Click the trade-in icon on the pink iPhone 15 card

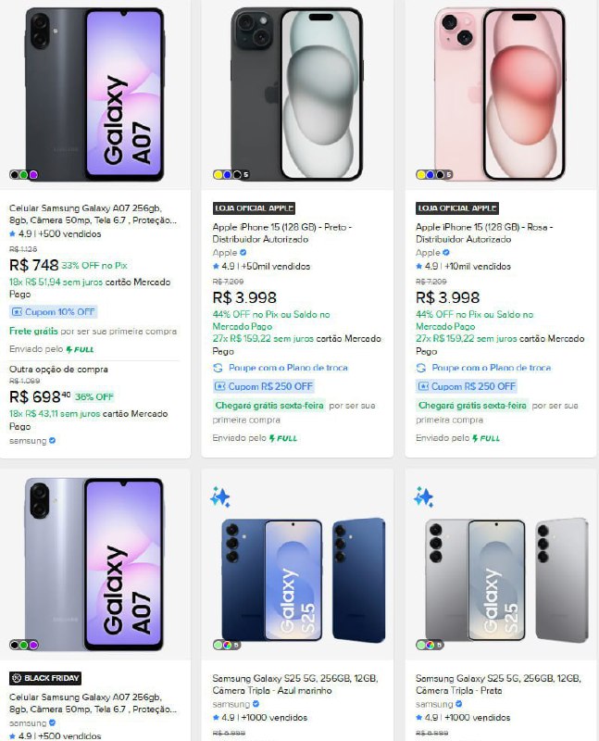421,368
